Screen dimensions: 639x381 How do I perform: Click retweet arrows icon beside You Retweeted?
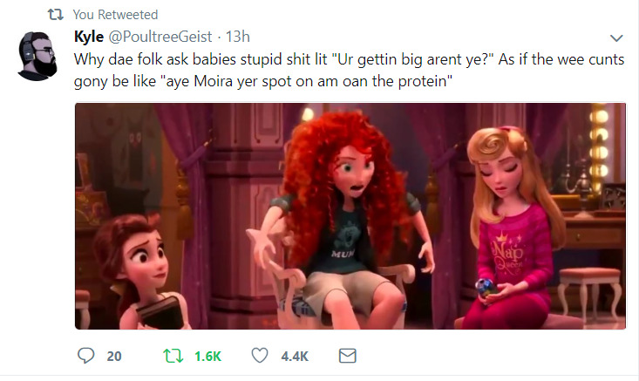tap(56, 15)
